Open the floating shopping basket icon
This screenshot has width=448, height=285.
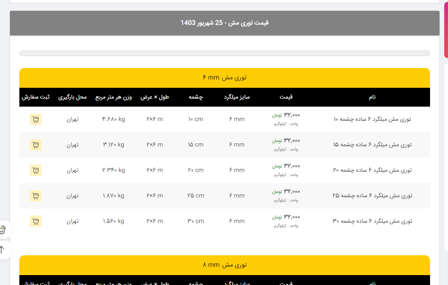click(x=3, y=230)
